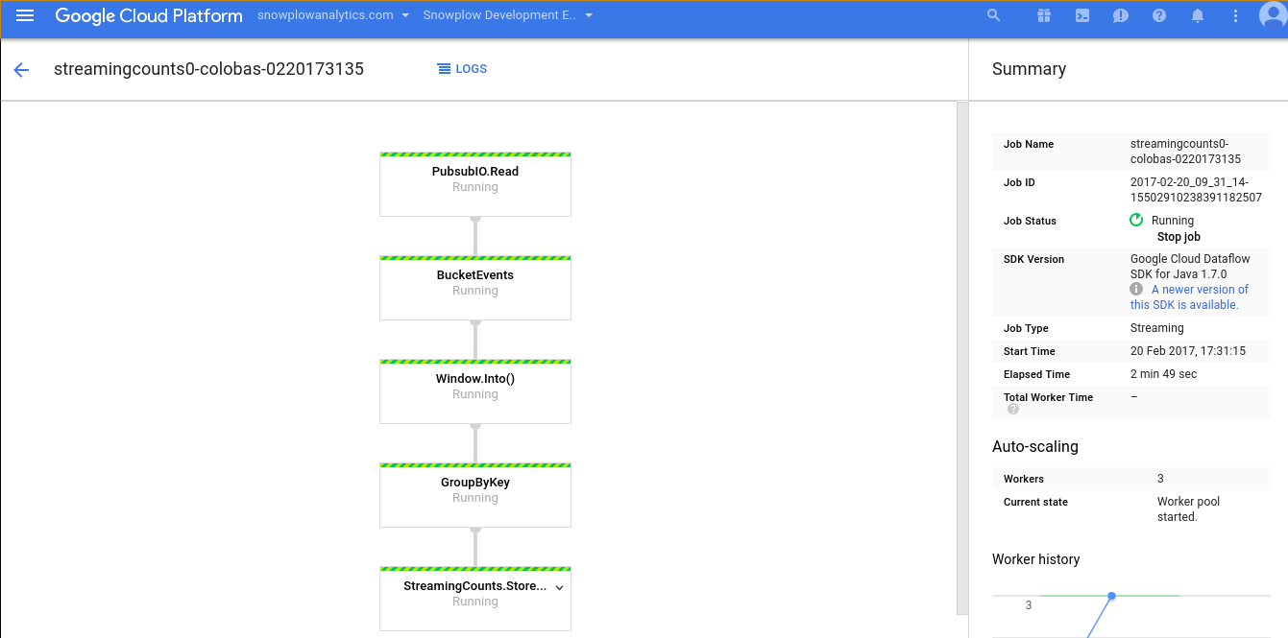Click Stop job

1179,237
